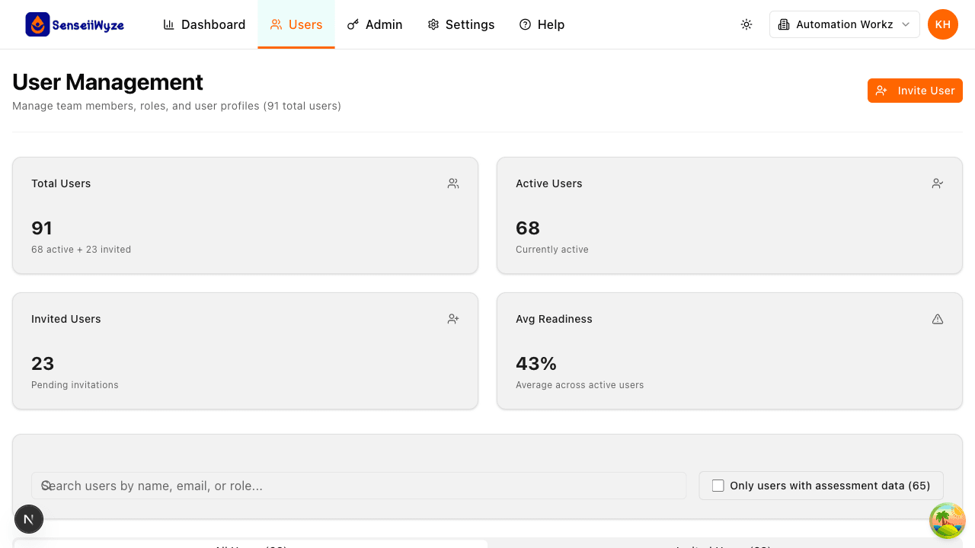This screenshot has height=548, width=975.
Task: Click the magnifier icon in the search bar
Action: [46, 485]
